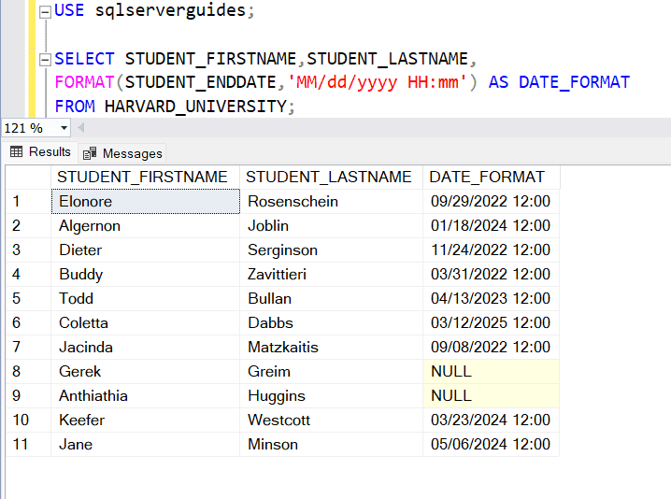This screenshot has height=499, width=671.
Task: Select row 11 by its row header
Action: 28,444
